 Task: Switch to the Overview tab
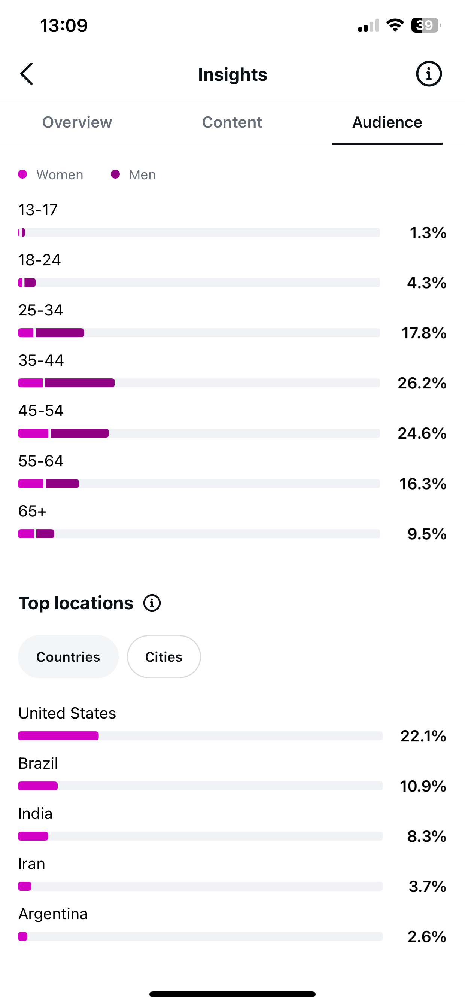pyautogui.click(x=77, y=122)
